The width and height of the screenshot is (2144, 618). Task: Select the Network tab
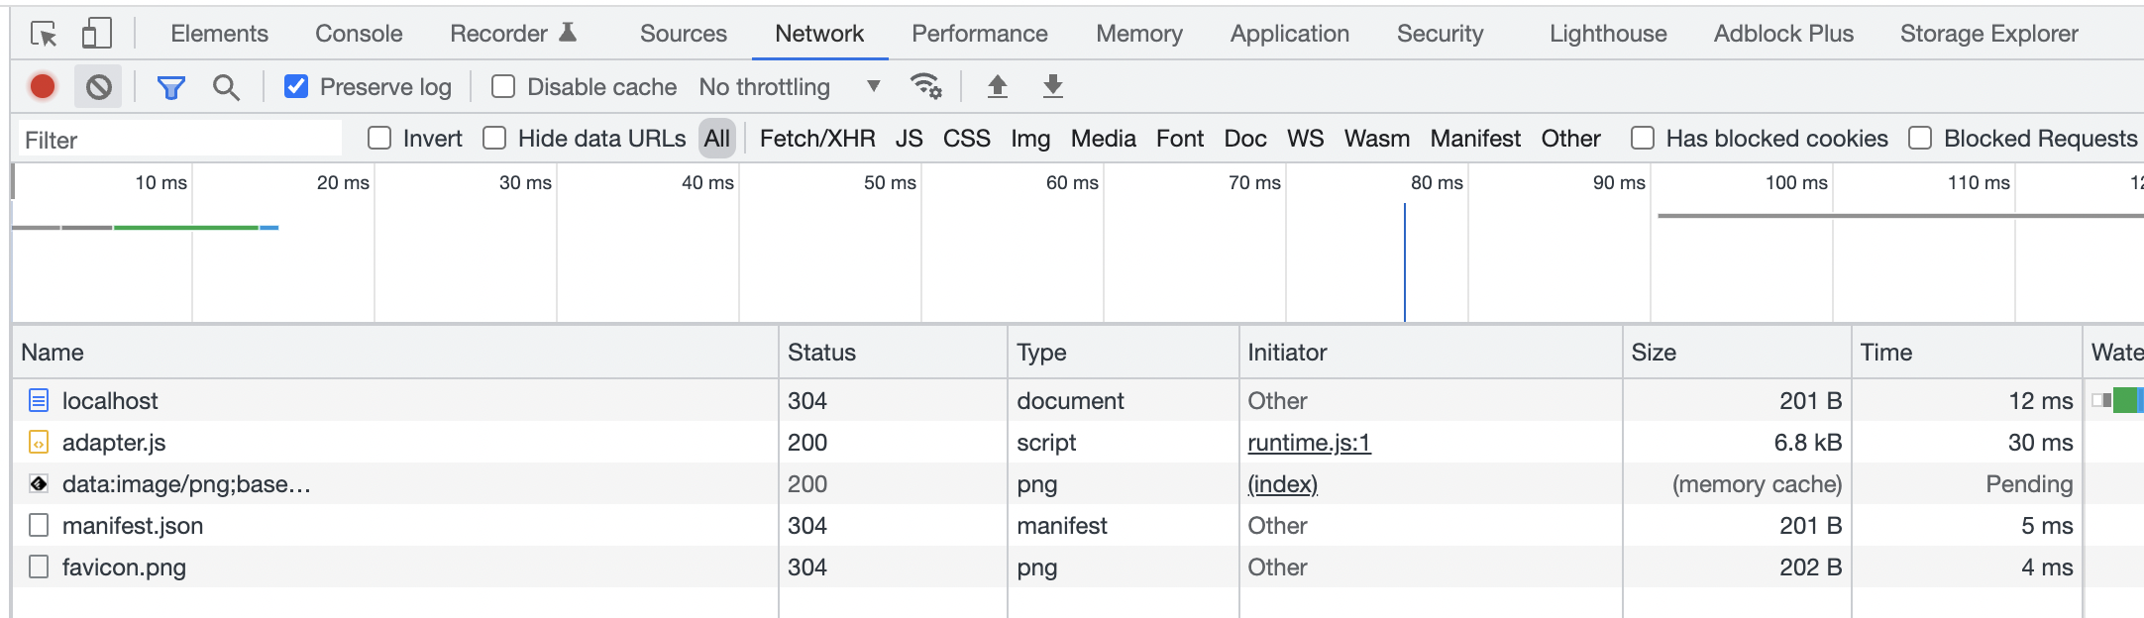click(819, 34)
